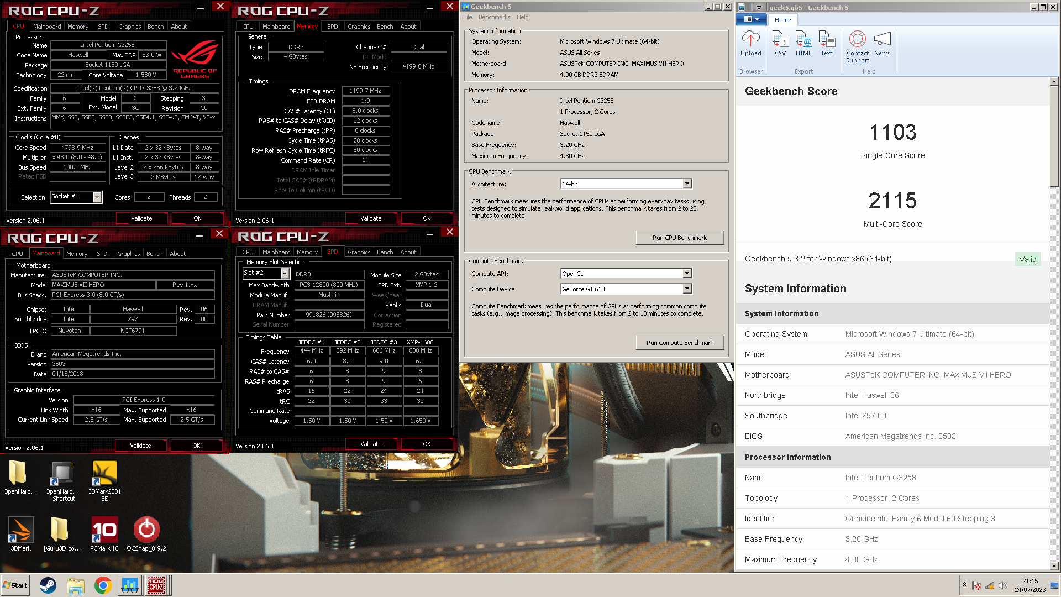Click the network signal tray icon

tap(990, 585)
